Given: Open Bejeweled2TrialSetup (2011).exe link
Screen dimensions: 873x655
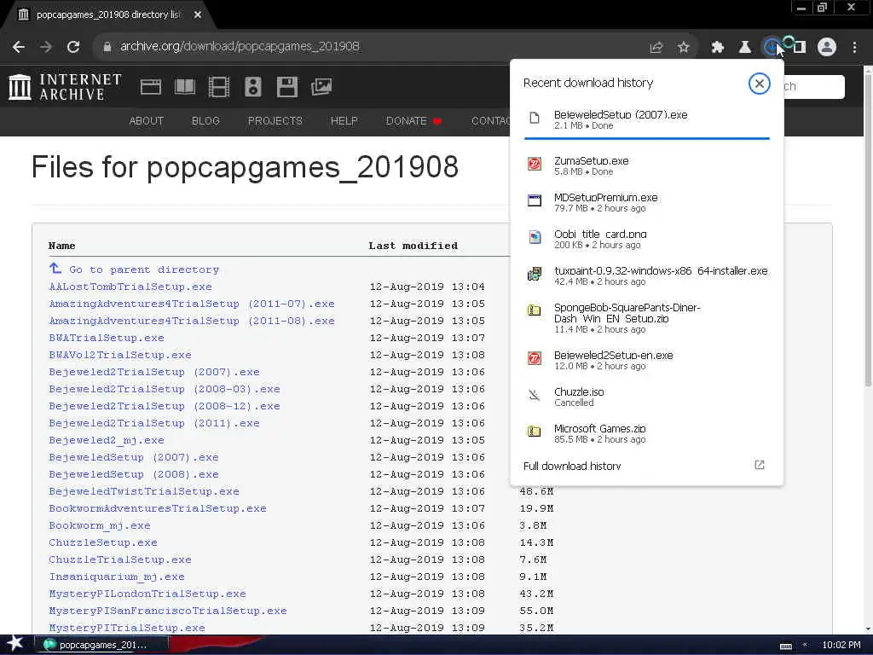Looking at the screenshot, I should [154, 423].
